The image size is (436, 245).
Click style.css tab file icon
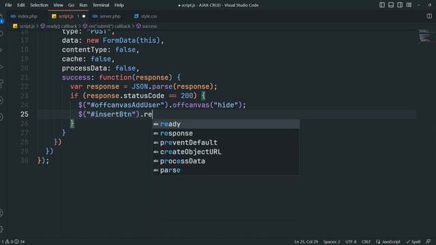(x=136, y=16)
